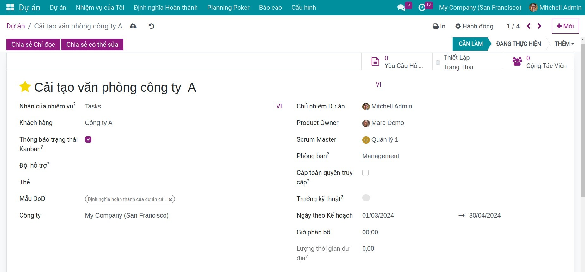Click Marc Demo avatar icon
Screen dimensions: 585x272
point(366,123)
